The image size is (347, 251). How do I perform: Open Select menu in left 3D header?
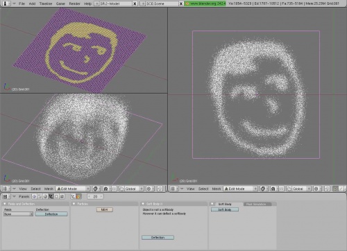coord(35,189)
